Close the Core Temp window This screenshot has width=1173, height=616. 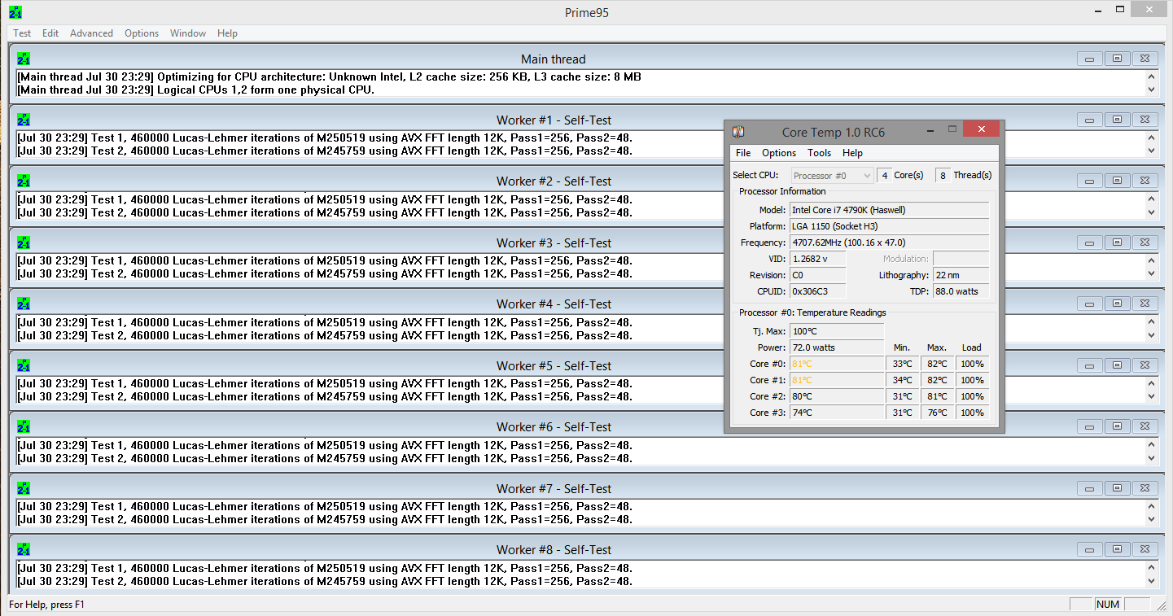pyautogui.click(x=981, y=129)
